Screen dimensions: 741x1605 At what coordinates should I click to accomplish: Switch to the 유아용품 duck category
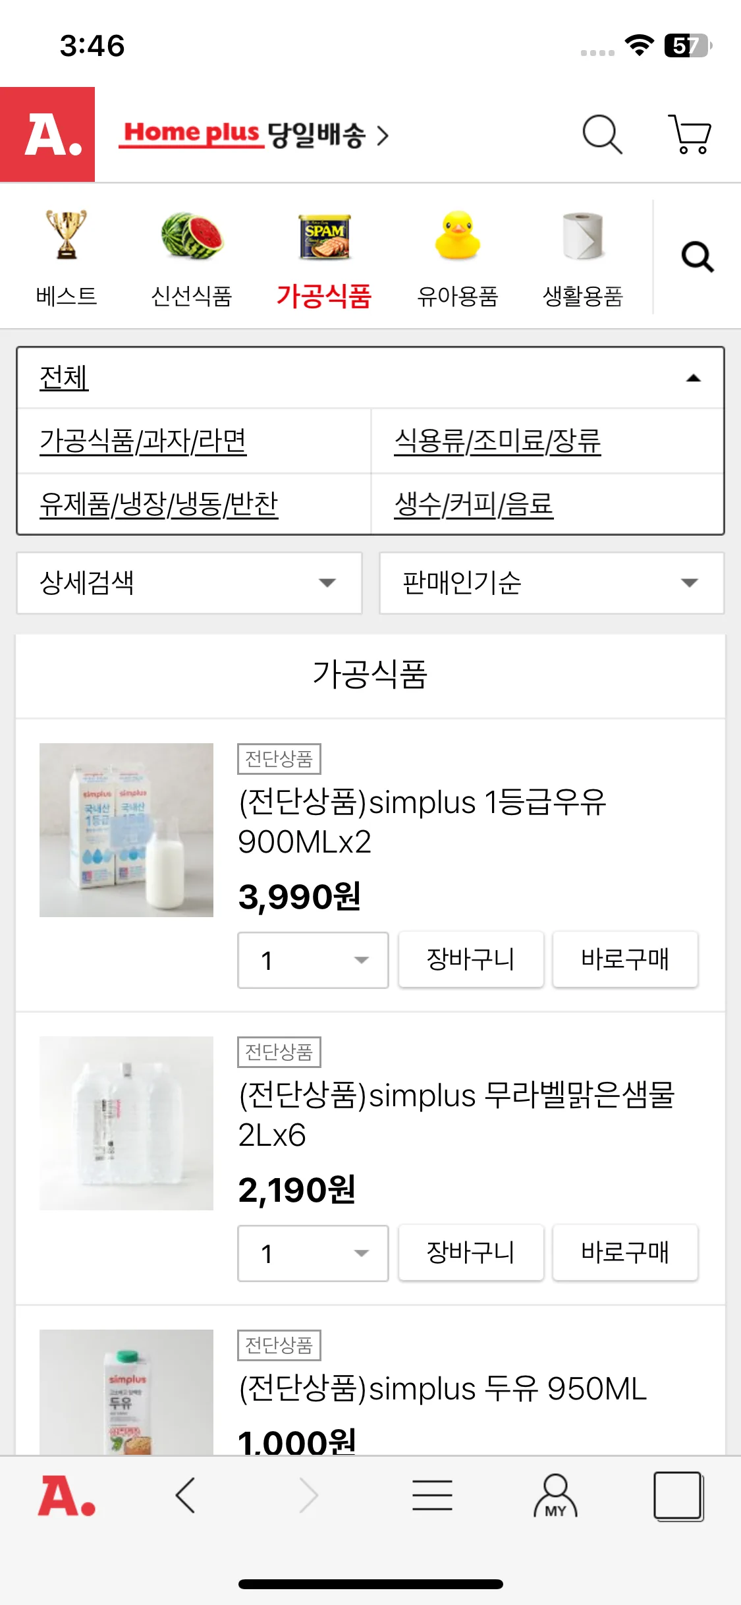[458, 258]
